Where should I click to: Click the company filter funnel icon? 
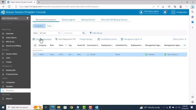pyautogui.click(x=28, y=18)
